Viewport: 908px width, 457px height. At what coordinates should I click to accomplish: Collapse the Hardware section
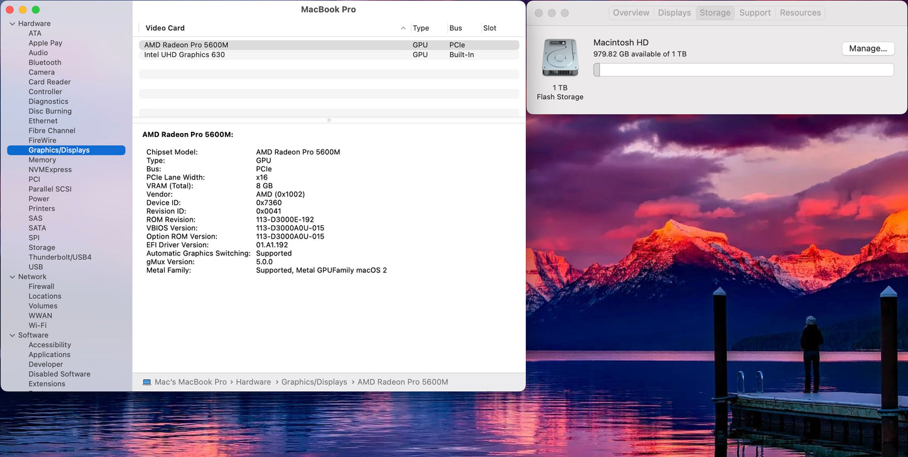point(12,23)
